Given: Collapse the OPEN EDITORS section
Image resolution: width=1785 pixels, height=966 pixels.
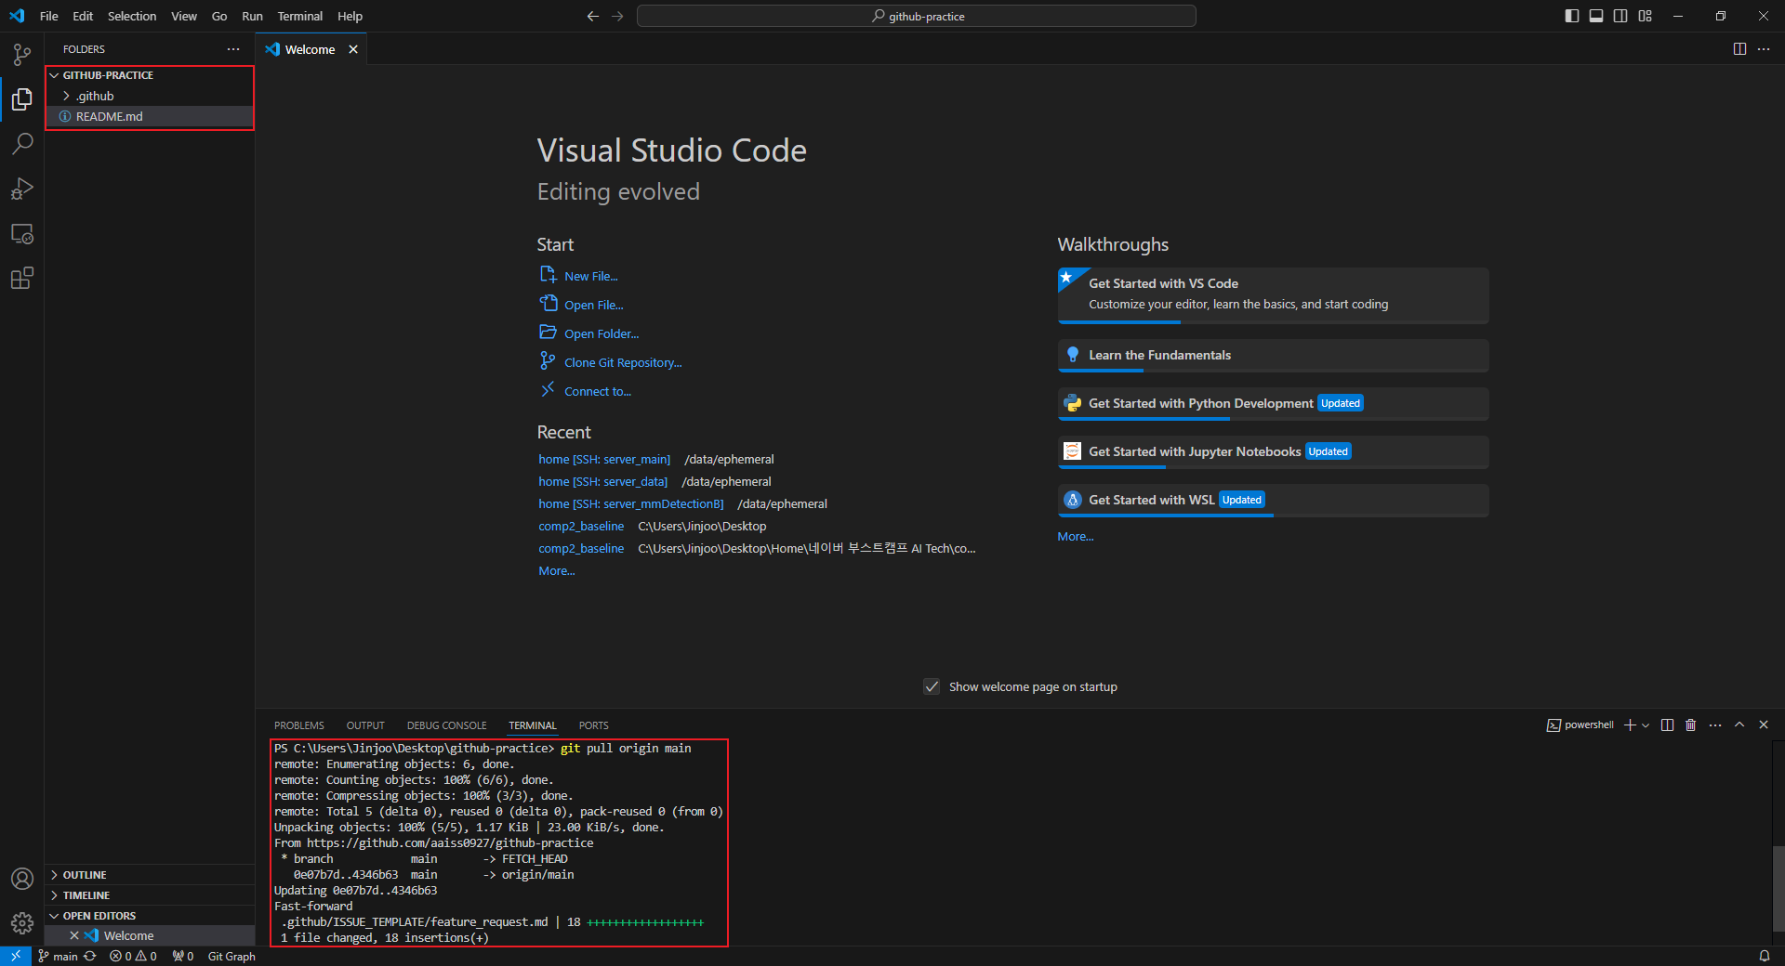Looking at the screenshot, I should (150, 916).
